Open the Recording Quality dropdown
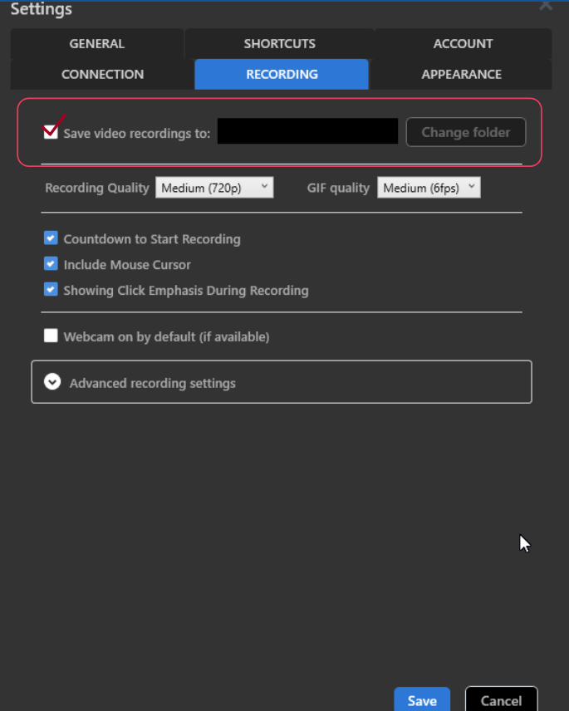This screenshot has width=569, height=711. pos(214,187)
